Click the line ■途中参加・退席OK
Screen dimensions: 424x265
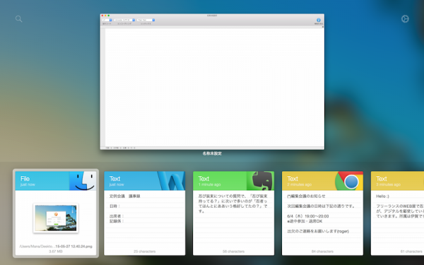[x=305, y=221]
